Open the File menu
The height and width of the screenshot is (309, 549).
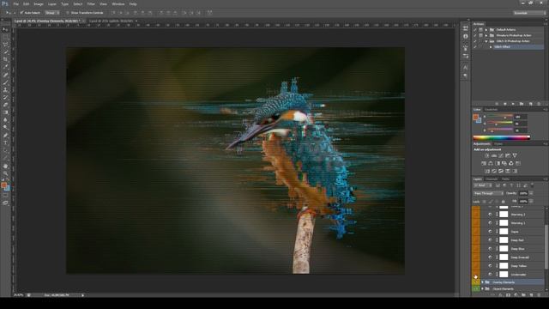(15, 3)
